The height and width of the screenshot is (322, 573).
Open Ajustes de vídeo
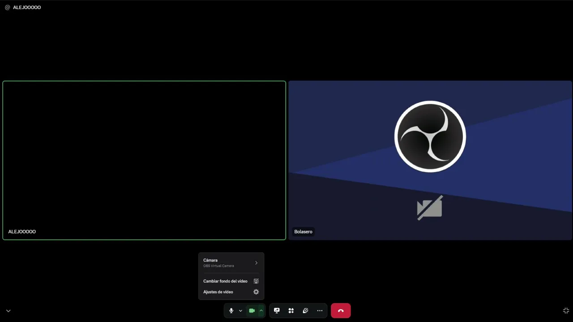[231, 292]
